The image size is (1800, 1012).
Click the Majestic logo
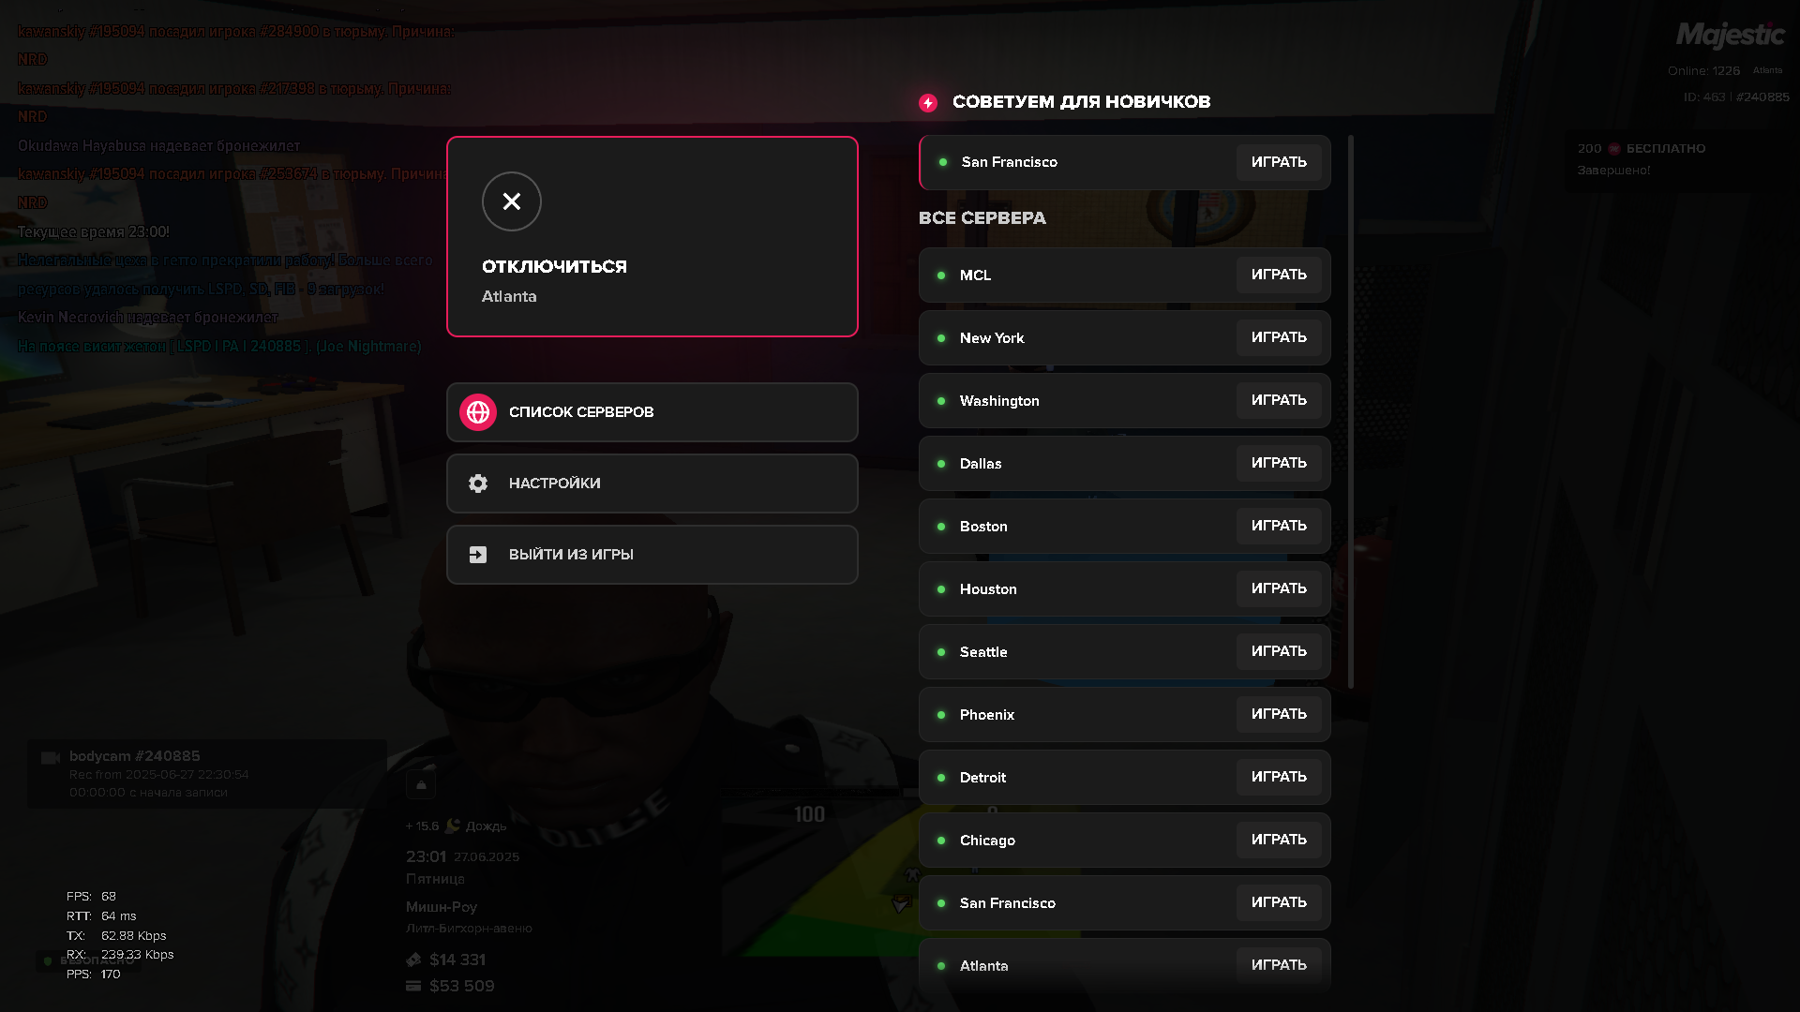[1731, 36]
